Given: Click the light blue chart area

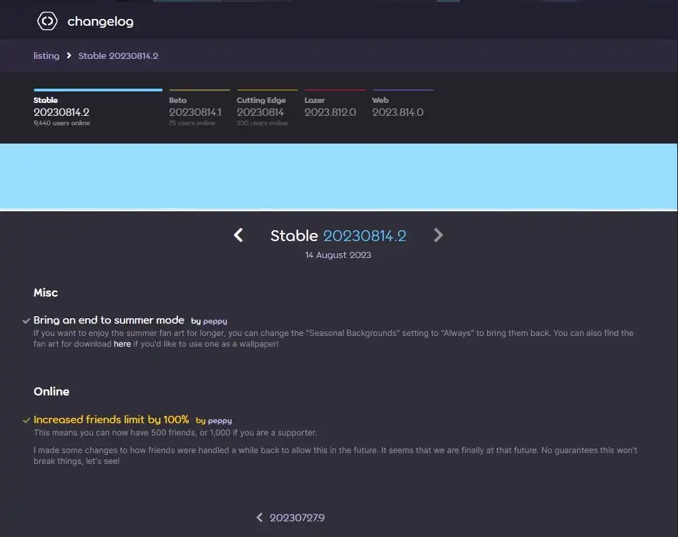Looking at the screenshot, I should point(339,177).
